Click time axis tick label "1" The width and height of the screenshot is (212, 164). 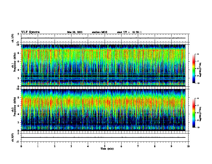click(38, 146)
